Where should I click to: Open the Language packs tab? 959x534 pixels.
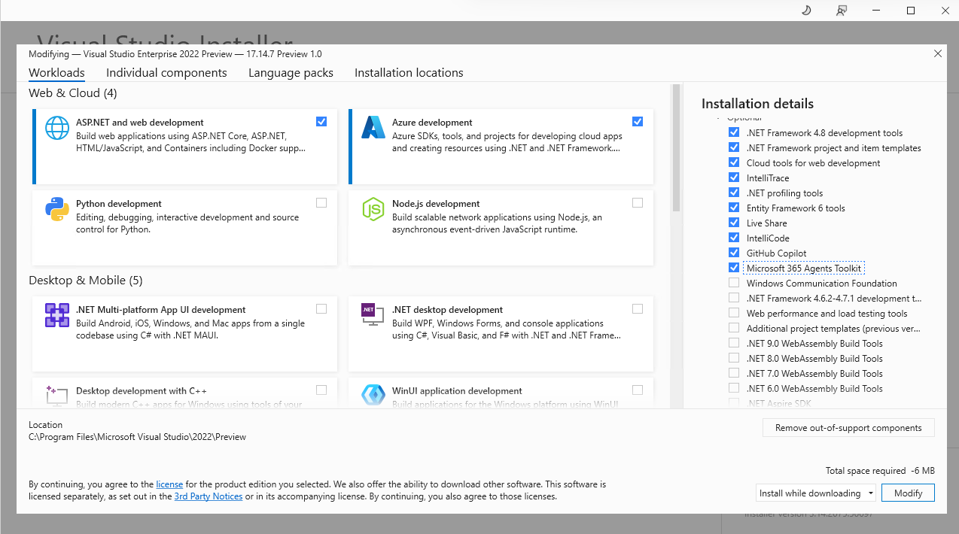click(x=291, y=73)
